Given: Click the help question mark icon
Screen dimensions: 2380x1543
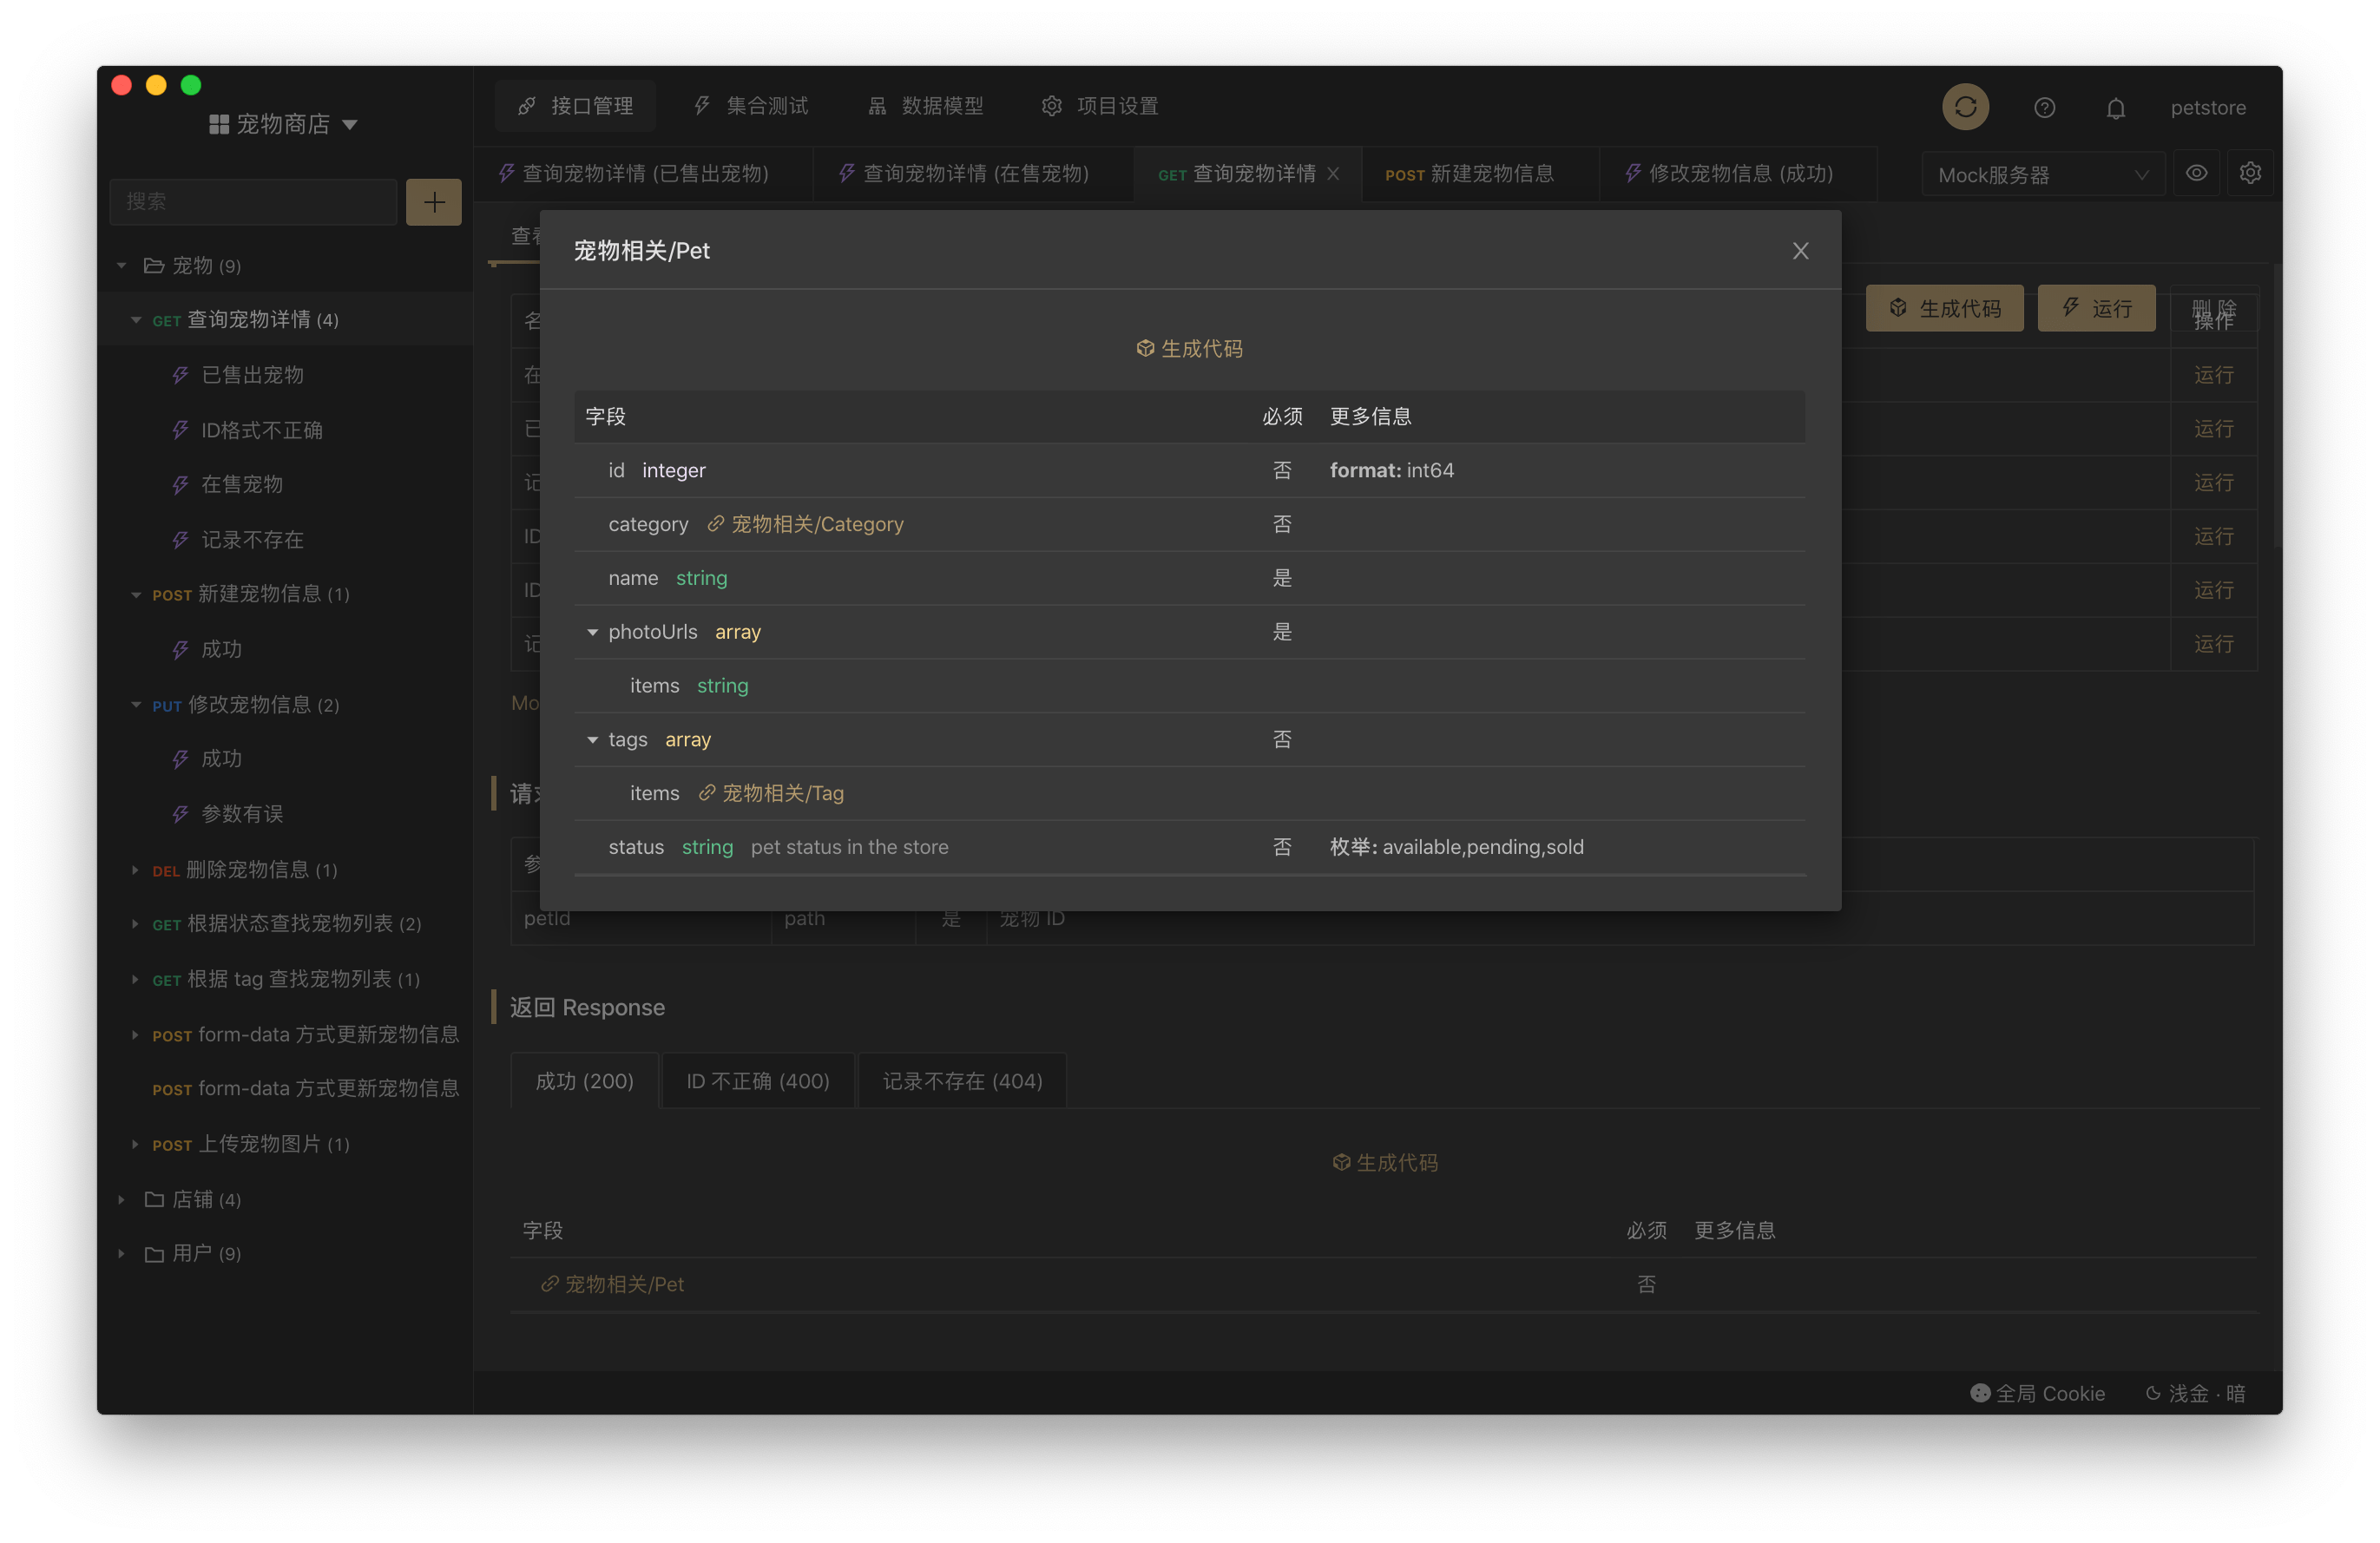Looking at the screenshot, I should (x=2044, y=107).
